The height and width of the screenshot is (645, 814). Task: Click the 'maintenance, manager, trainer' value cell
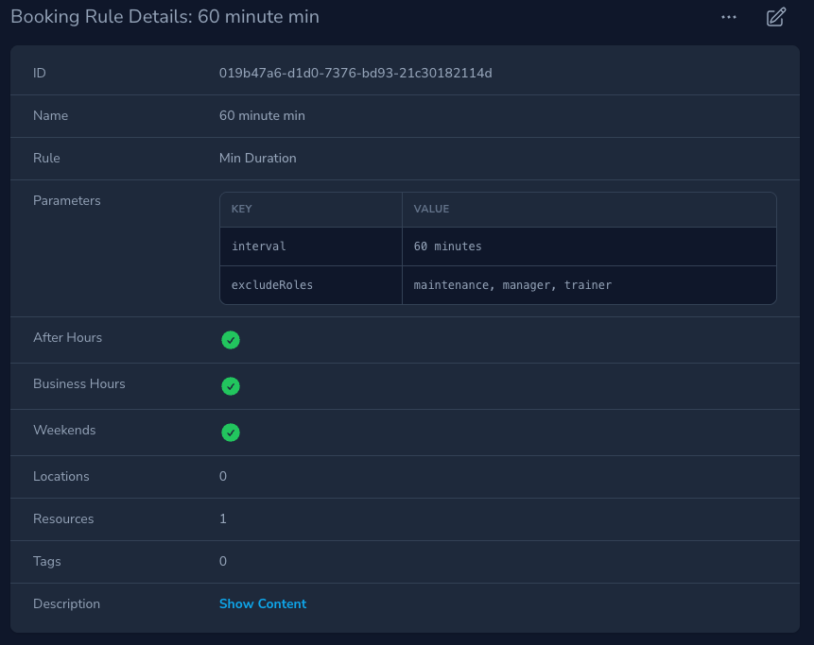(589, 285)
